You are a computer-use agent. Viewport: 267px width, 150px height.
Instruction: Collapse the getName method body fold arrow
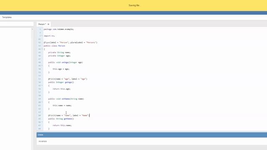coord(42,122)
